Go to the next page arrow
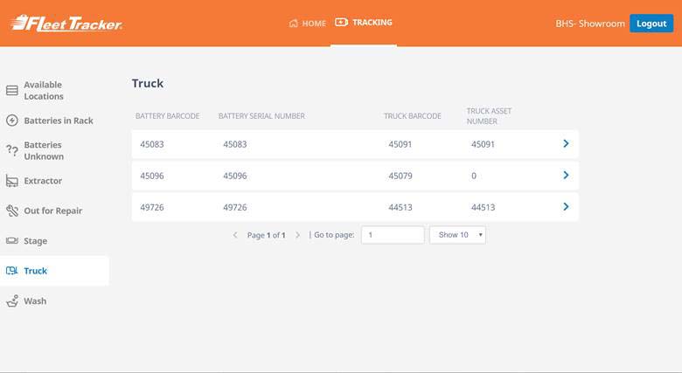The image size is (682, 373). point(297,235)
